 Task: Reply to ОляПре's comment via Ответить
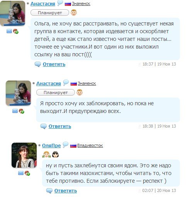(x=66, y=191)
